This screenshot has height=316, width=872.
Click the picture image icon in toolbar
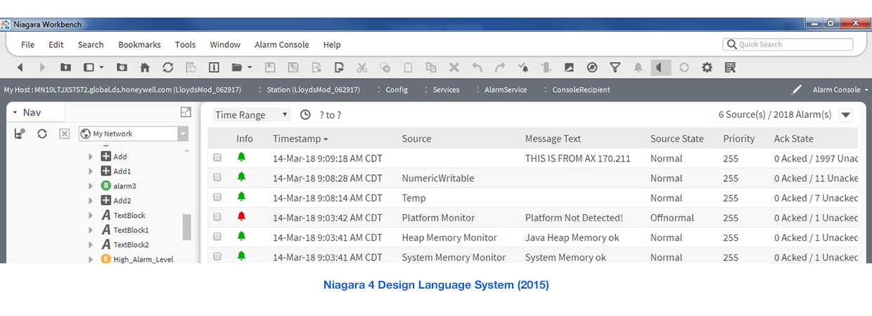click(x=569, y=67)
